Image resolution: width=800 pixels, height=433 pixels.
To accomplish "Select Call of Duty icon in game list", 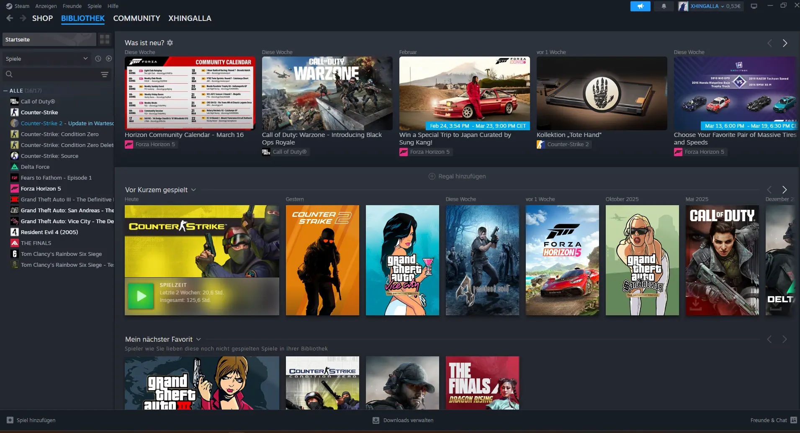I will (x=15, y=101).
